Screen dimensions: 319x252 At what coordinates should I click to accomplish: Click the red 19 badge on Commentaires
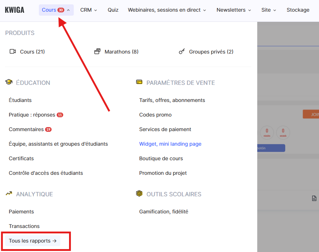coord(48,130)
